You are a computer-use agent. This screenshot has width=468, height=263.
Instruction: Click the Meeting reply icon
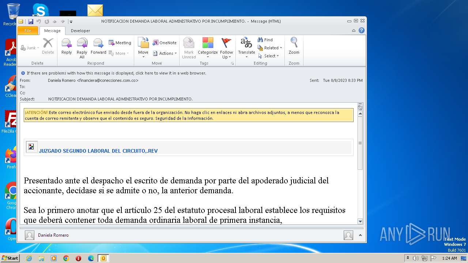click(120, 43)
